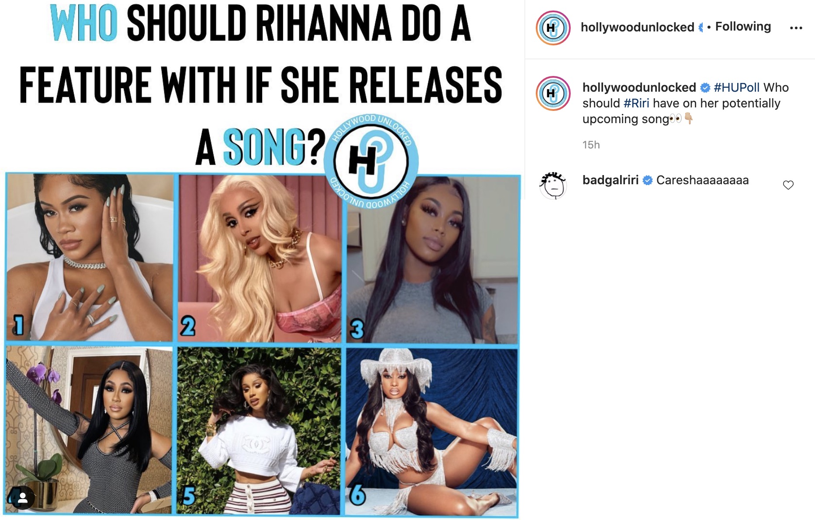Select photo 6 with the white cowboy hat
This screenshot has width=815, height=520.
[x=431, y=432]
